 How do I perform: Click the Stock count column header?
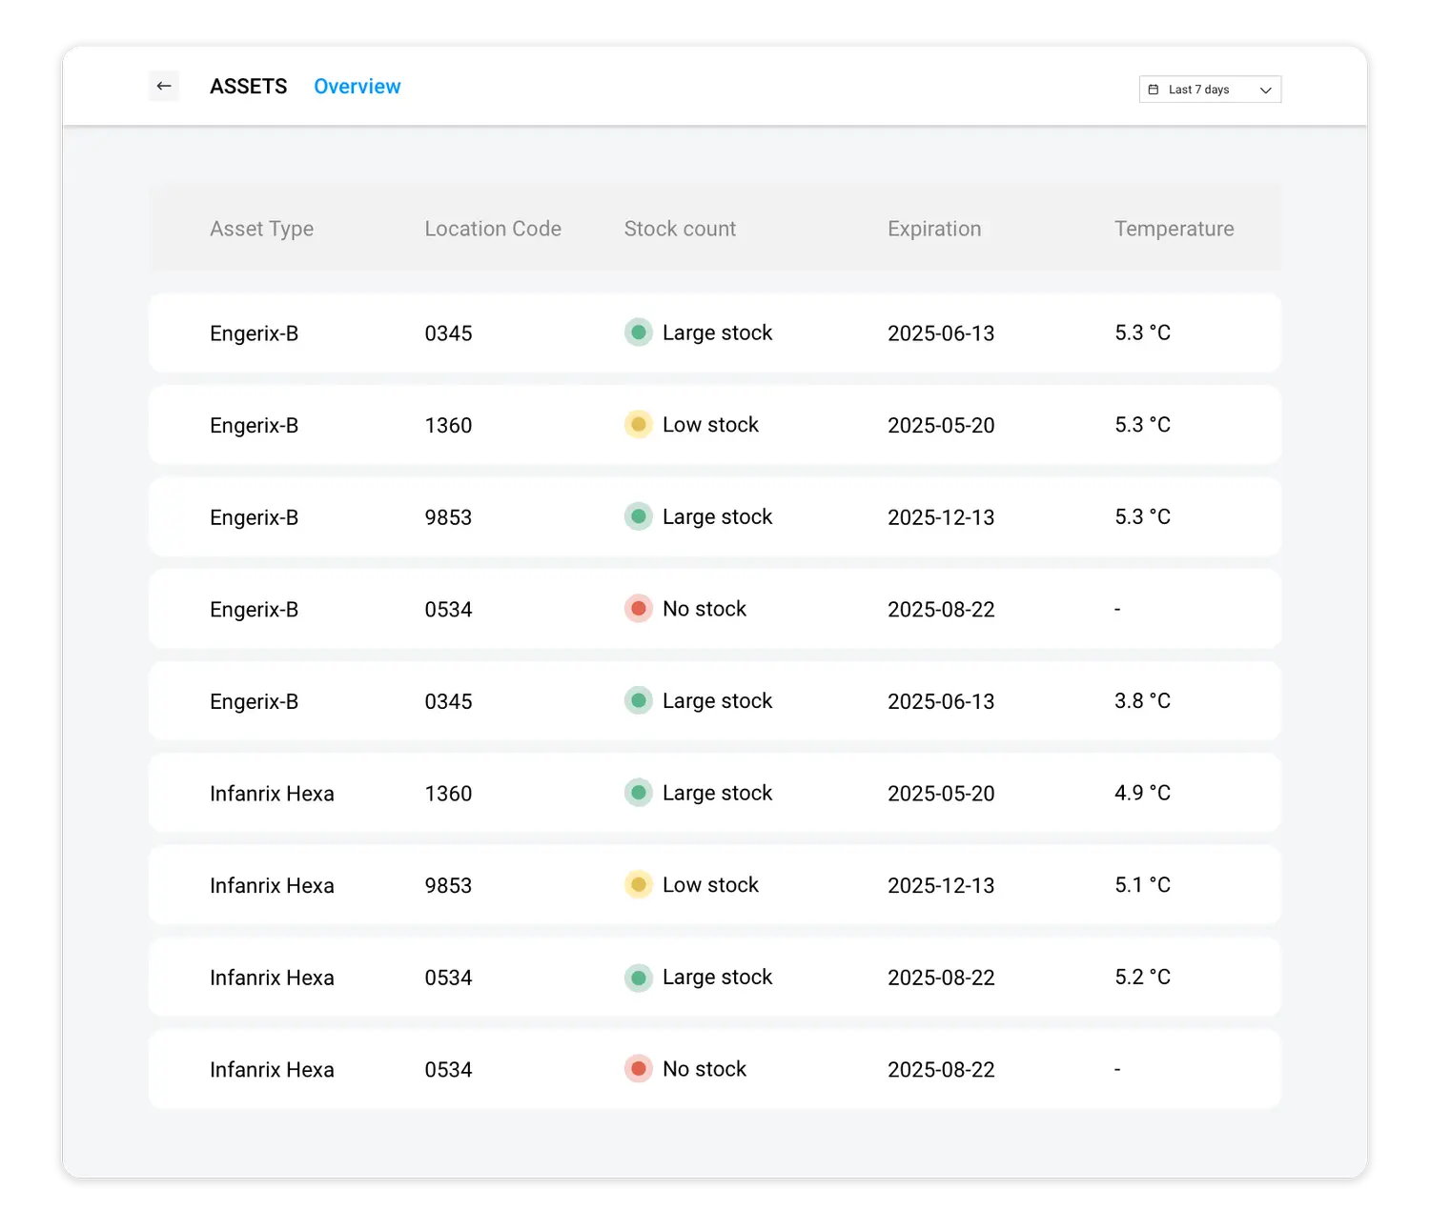click(x=680, y=229)
